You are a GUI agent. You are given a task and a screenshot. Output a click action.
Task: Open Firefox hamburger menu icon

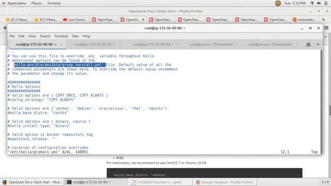point(326,28)
